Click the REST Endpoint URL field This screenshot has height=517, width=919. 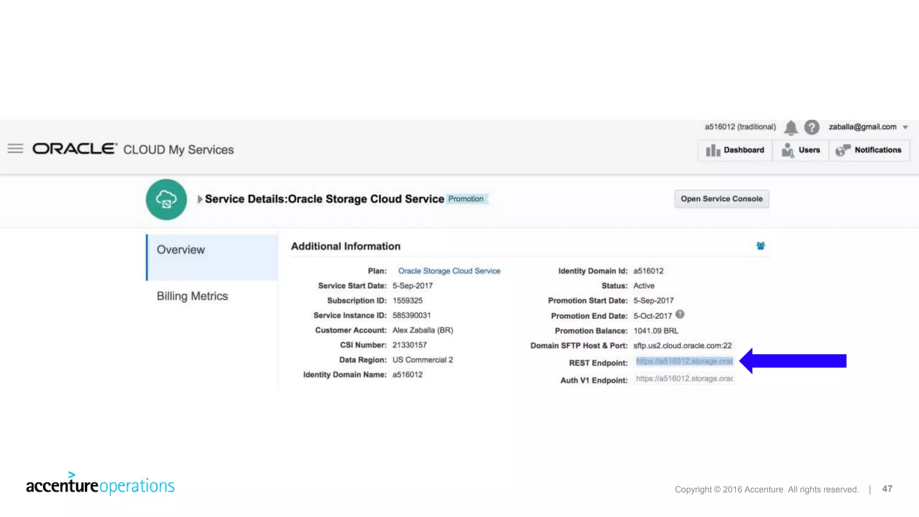coord(684,361)
